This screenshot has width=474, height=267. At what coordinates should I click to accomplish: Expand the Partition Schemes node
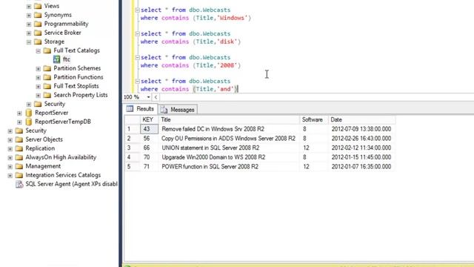pyautogui.click(x=38, y=69)
